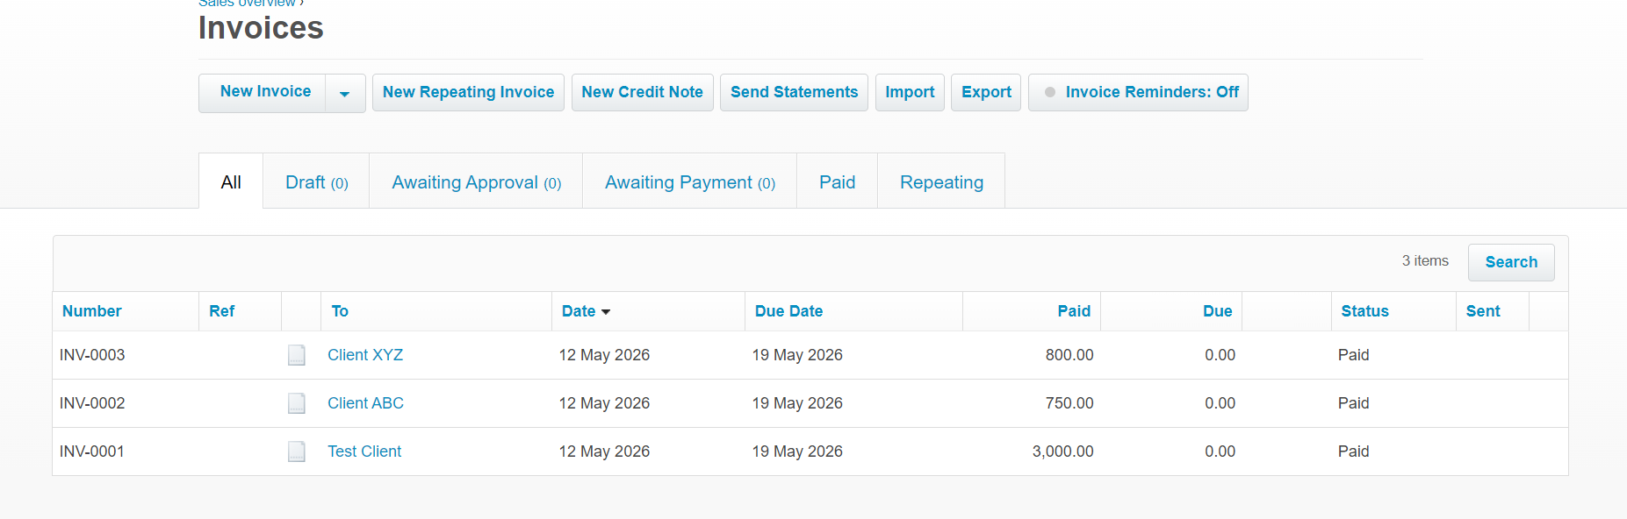The width and height of the screenshot is (1627, 519).
Task: Go back to Sales overview breadcrumb
Action: pyautogui.click(x=247, y=4)
